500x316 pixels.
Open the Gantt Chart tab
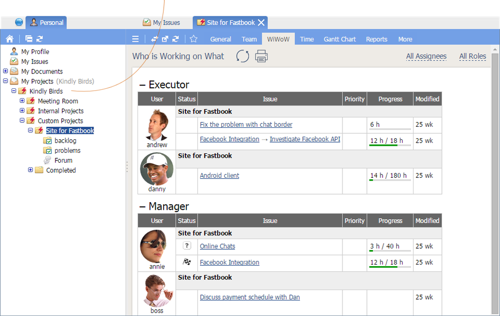pos(339,39)
